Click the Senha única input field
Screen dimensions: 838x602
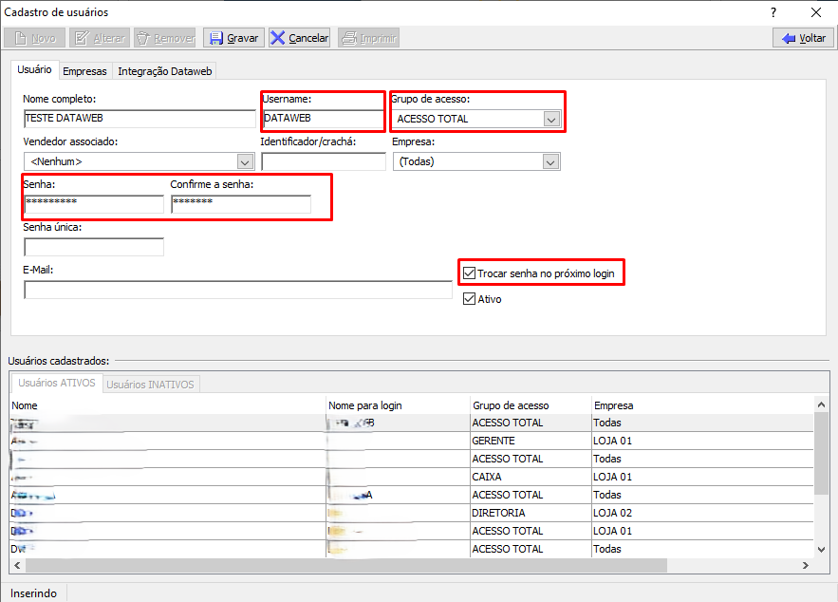pos(94,247)
